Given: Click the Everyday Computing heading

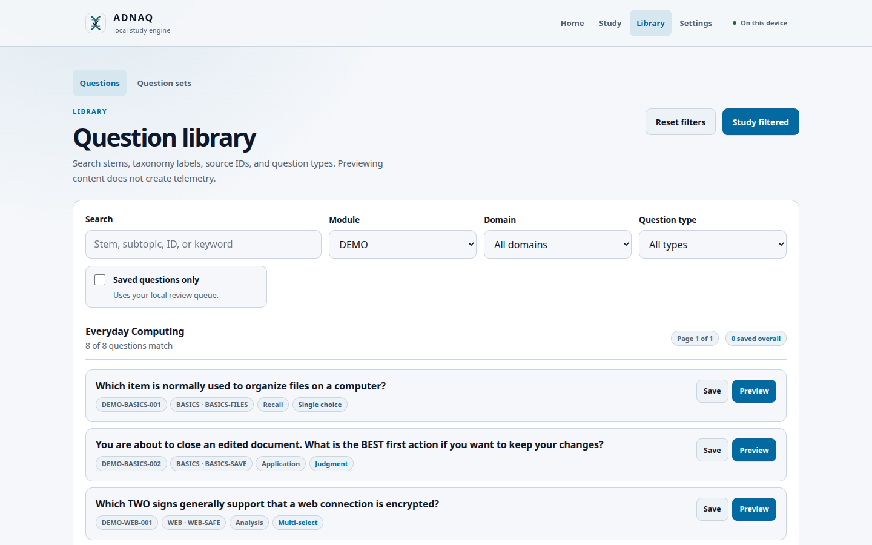Looking at the screenshot, I should 135,331.
